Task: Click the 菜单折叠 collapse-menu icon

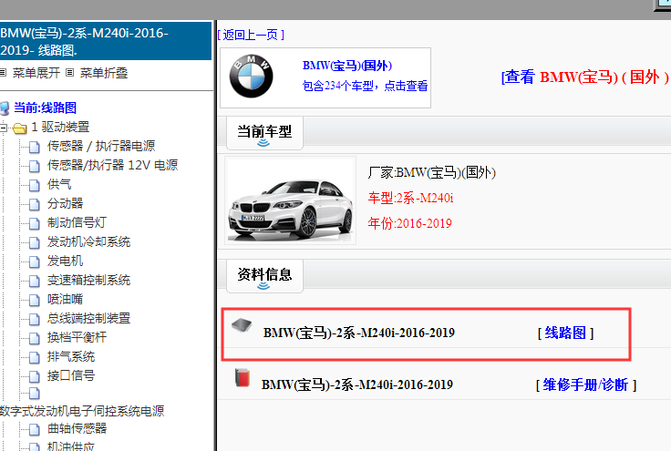Action: click(70, 73)
